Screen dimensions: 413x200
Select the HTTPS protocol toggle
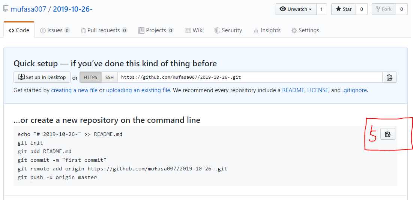pos(90,77)
